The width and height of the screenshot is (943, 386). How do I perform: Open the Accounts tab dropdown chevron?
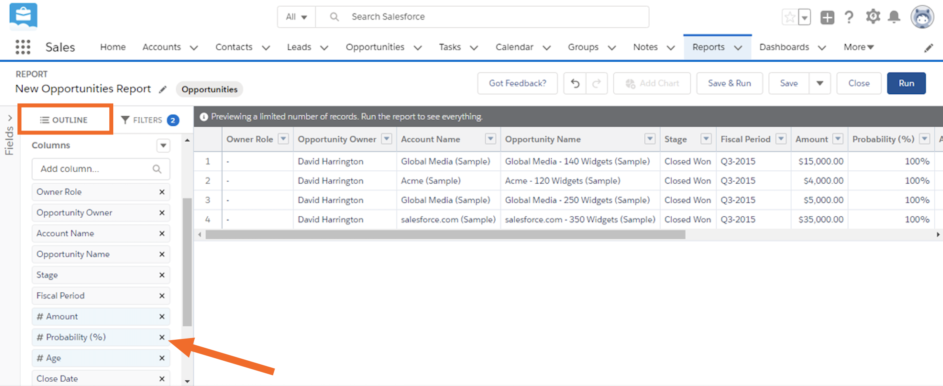[194, 48]
